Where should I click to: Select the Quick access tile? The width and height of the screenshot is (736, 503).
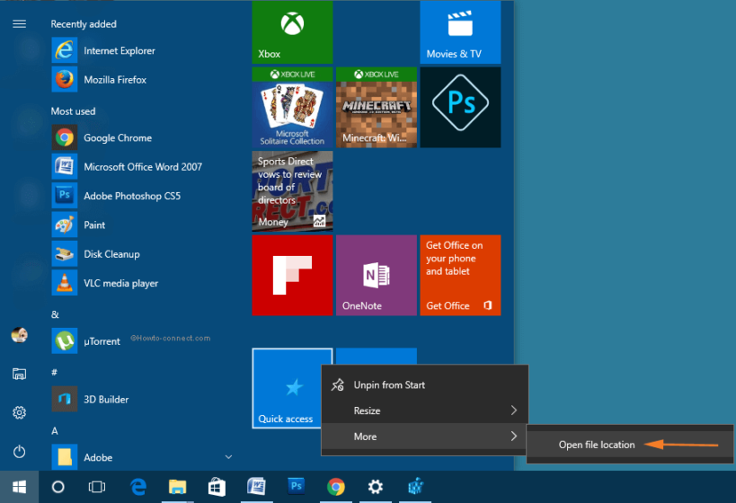tap(287, 388)
